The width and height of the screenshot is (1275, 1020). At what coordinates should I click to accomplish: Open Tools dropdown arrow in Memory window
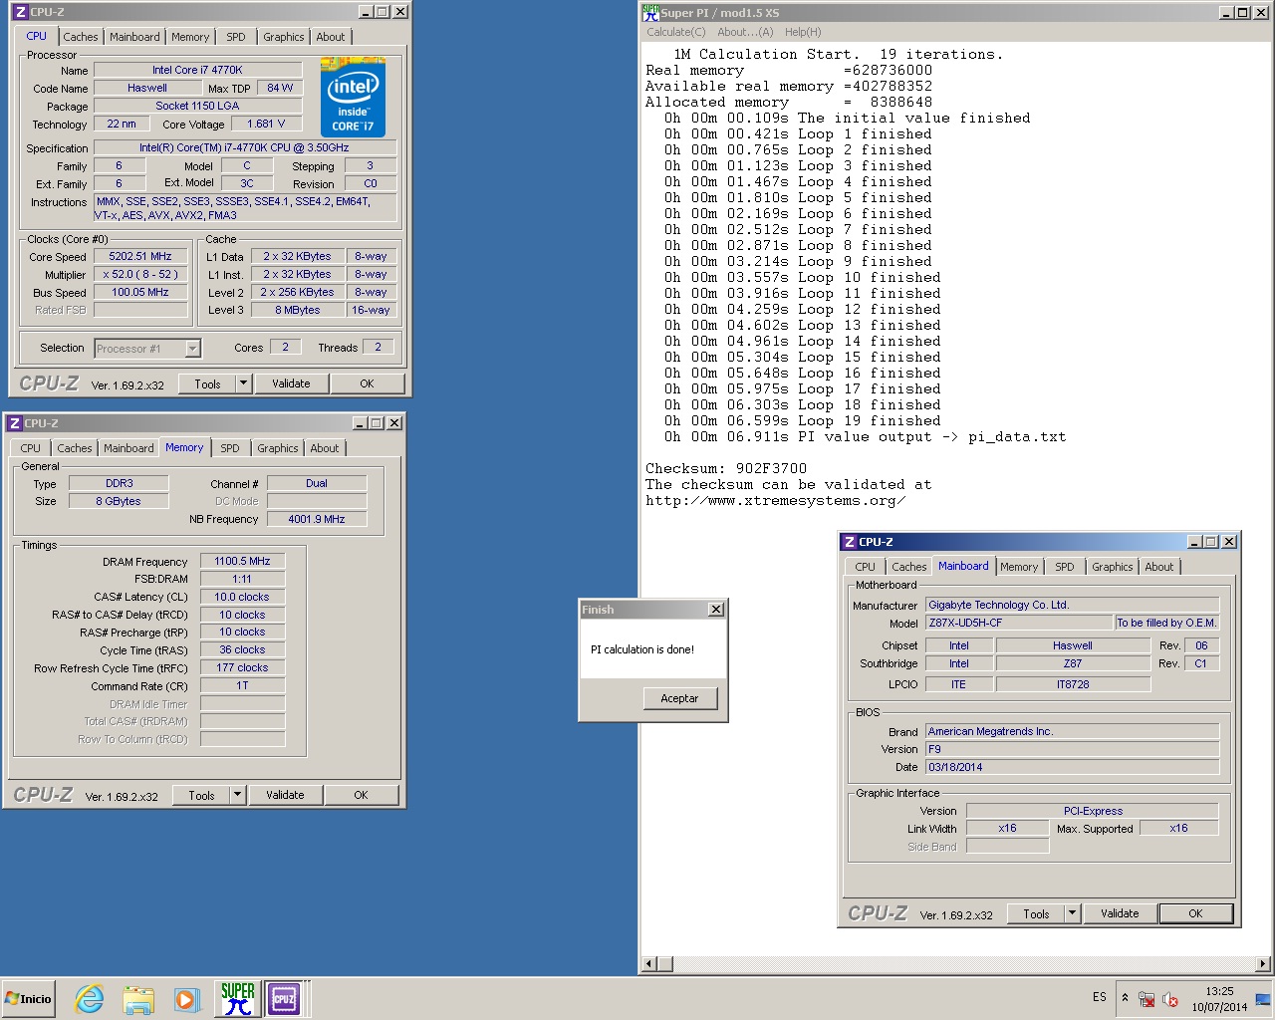click(237, 795)
